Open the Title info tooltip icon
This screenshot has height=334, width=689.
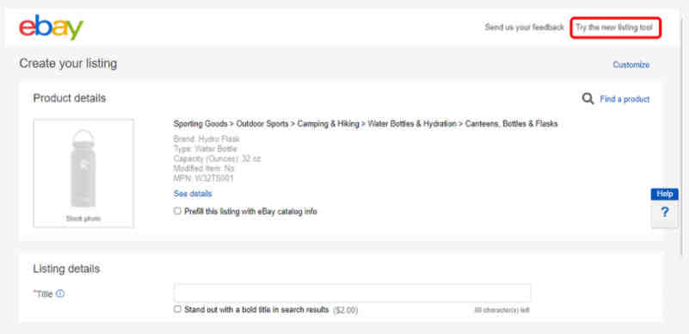pos(60,294)
